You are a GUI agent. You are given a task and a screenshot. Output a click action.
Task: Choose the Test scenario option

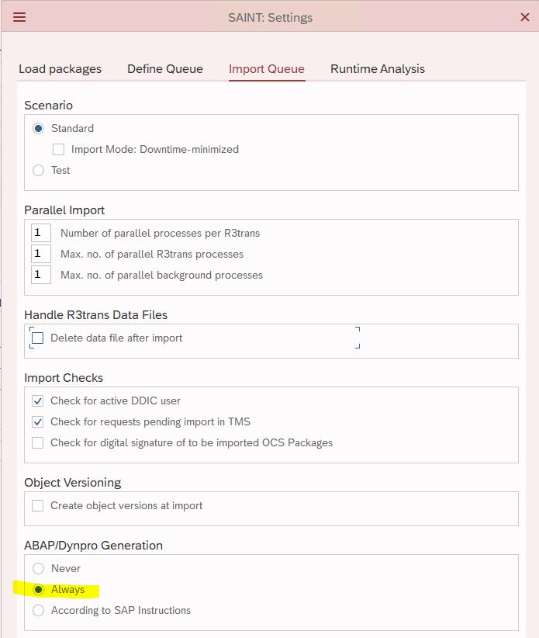click(38, 170)
